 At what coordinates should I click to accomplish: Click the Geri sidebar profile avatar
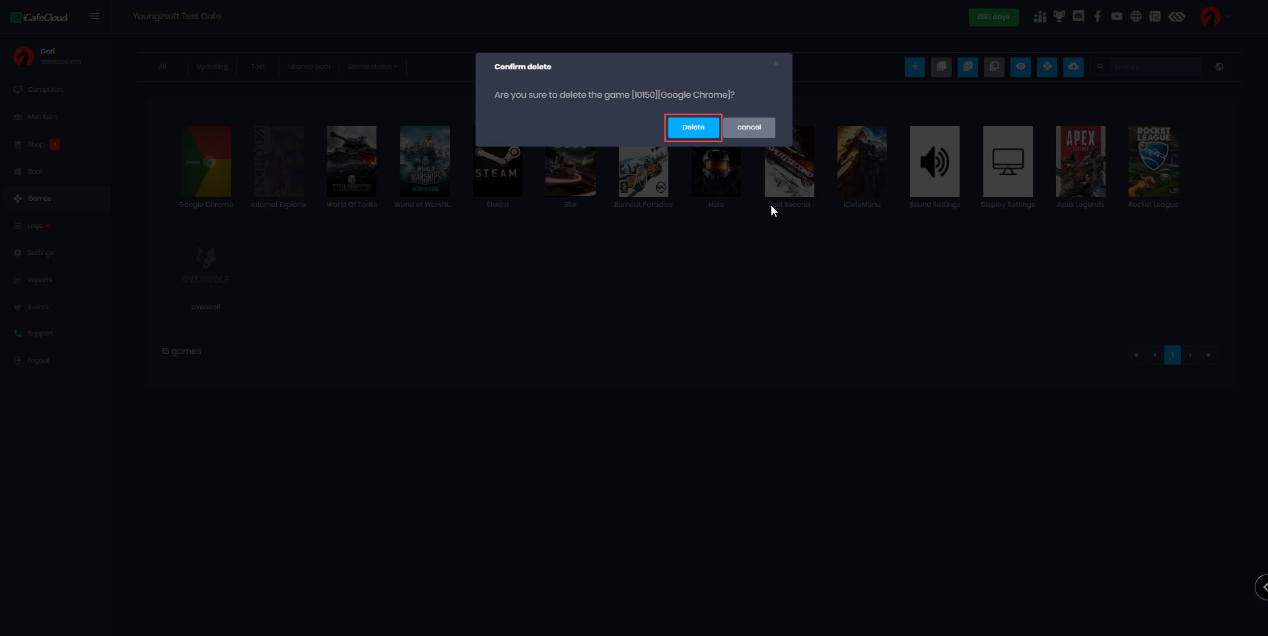(24, 57)
